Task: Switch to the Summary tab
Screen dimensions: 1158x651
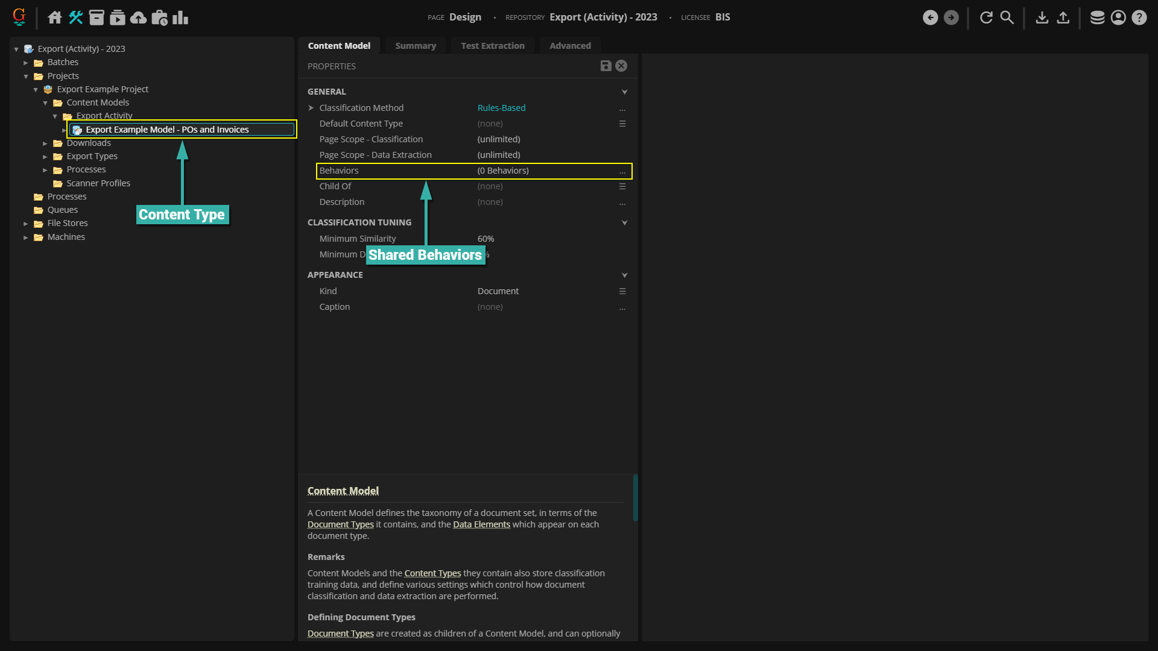Action: point(415,46)
